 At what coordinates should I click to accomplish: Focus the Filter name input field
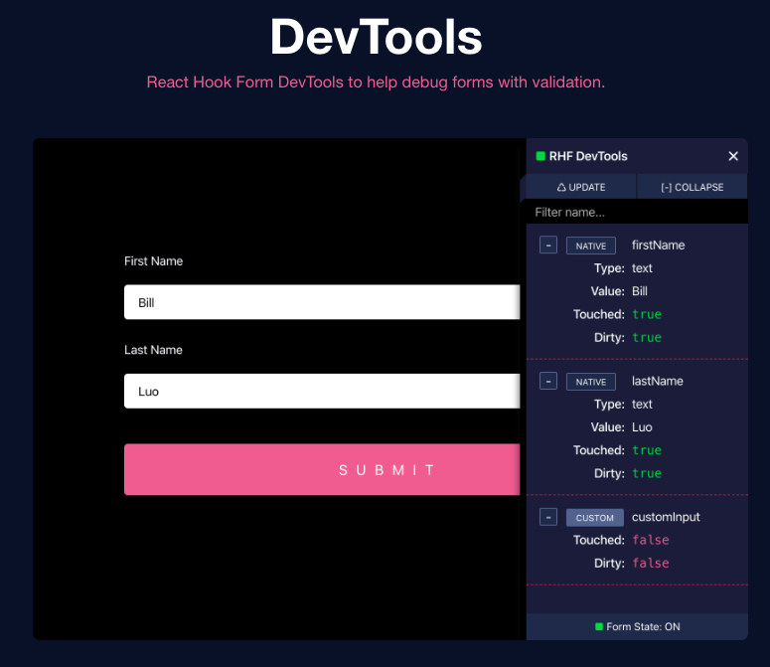coord(637,212)
